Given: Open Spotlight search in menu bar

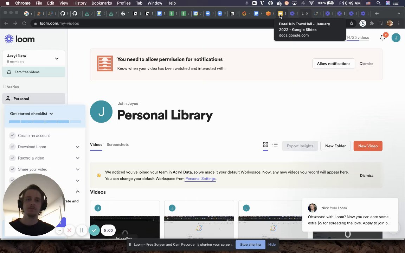Looking at the screenshot, I should pyautogui.click(x=378, y=3).
